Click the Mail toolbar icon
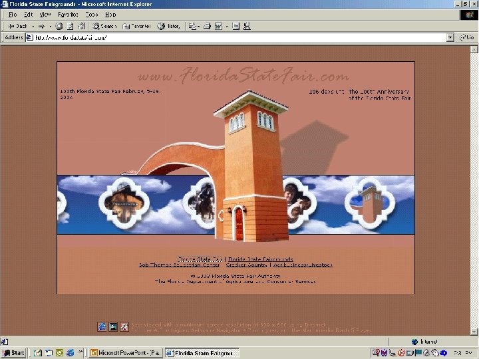This screenshot has height=359, width=479. point(194,26)
